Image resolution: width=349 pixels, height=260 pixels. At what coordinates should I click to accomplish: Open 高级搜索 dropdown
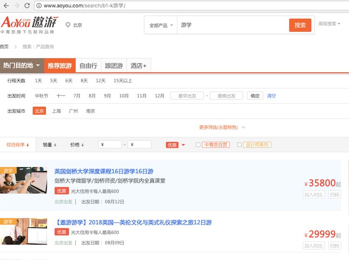pos(329,24)
